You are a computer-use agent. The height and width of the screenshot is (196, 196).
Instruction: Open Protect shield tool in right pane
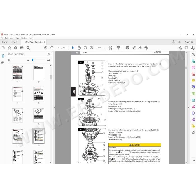click(193, 113)
